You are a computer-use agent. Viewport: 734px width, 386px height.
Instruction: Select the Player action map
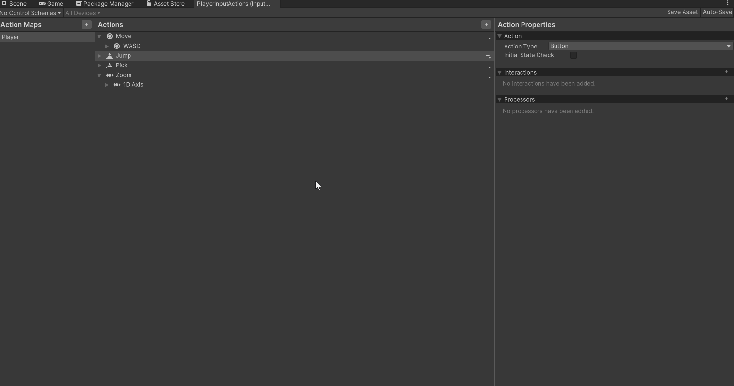pyautogui.click(x=47, y=37)
